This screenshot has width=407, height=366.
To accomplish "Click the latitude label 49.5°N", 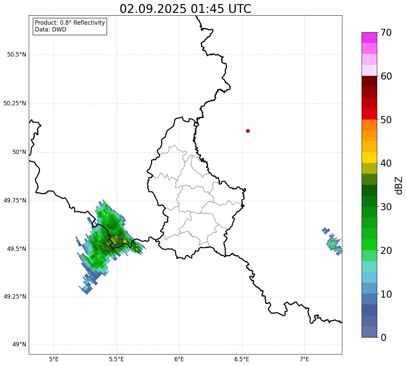I will (17, 249).
